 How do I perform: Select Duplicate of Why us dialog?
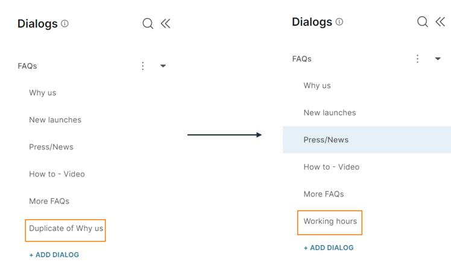coord(66,228)
